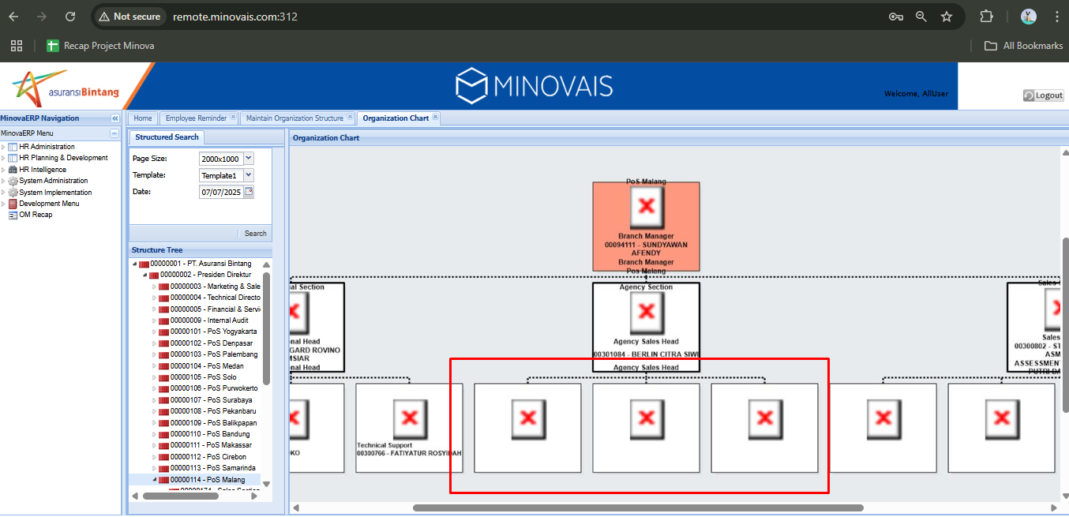Select 00000110 - PoS Bandung
Screen dimensions: 1069x517
(210, 434)
